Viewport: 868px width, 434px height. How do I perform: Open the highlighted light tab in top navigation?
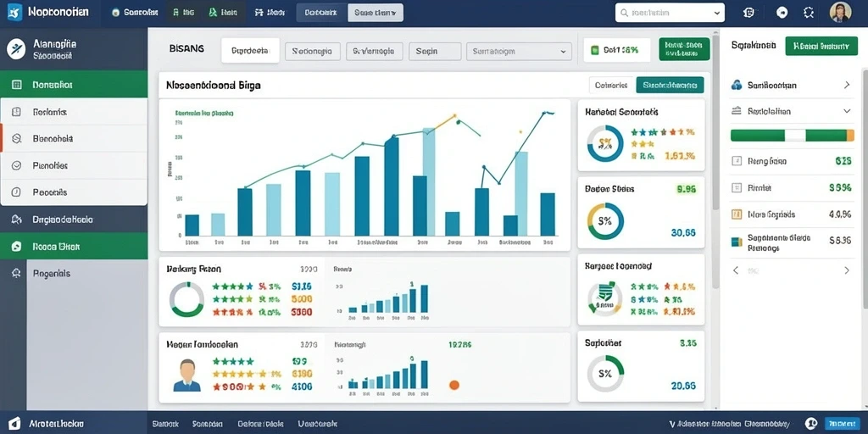point(376,12)
